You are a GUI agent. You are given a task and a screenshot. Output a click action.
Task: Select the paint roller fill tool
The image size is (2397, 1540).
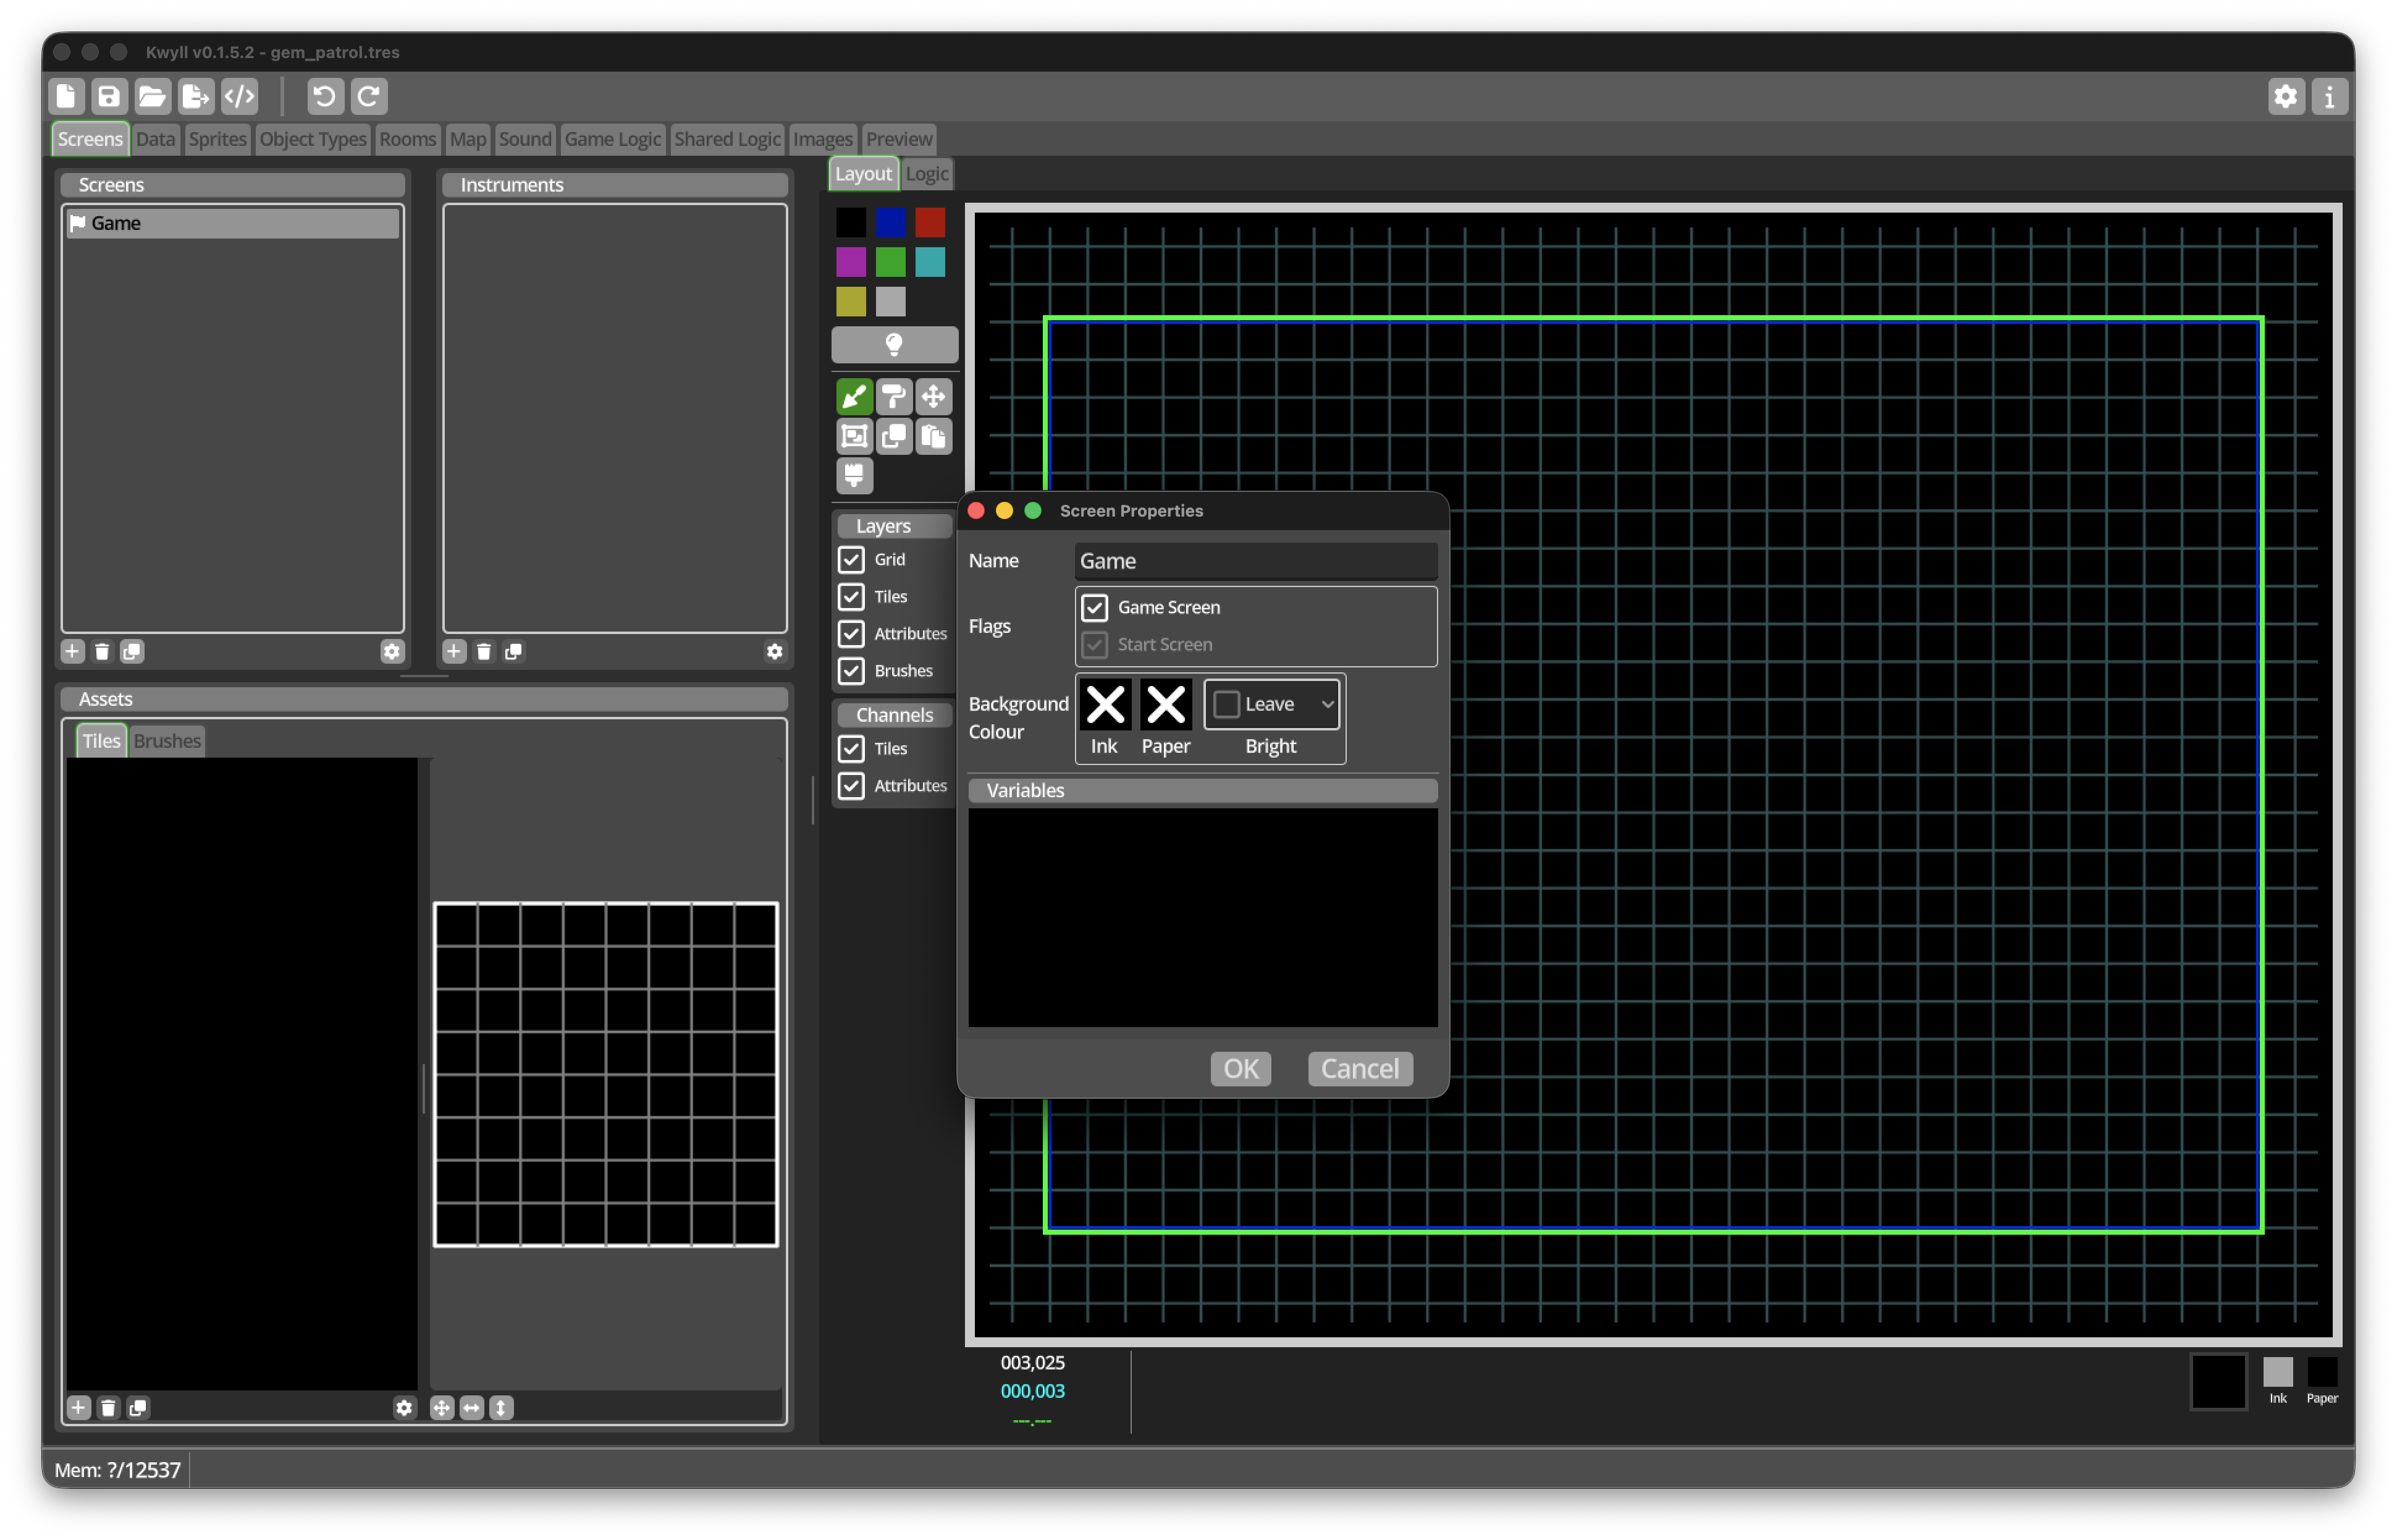point(894,397)
